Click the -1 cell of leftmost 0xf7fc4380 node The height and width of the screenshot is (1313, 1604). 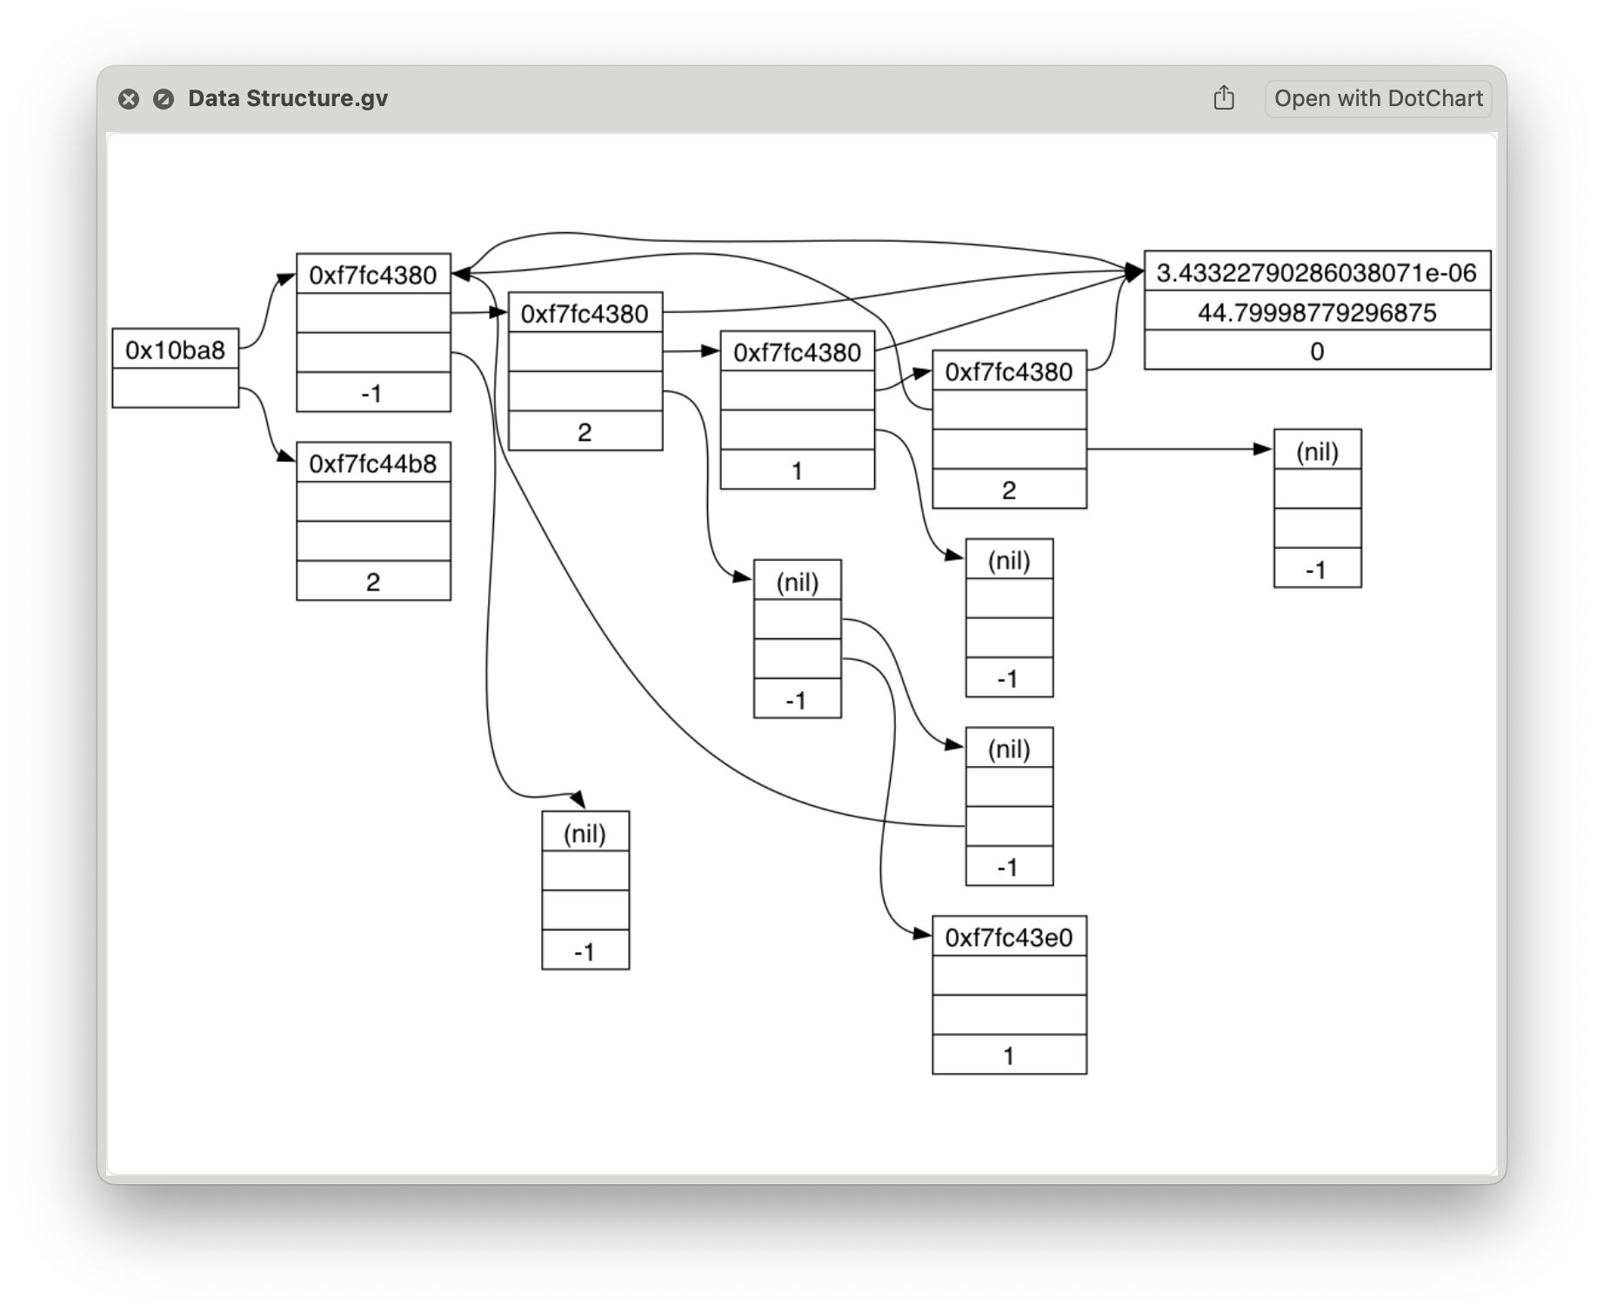(x=373, y=393)
